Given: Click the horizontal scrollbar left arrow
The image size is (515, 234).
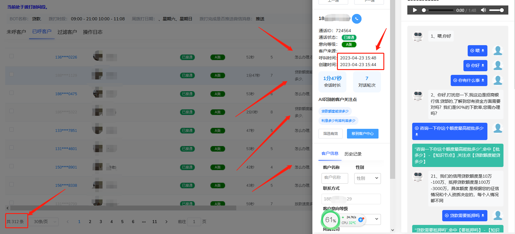Looking at the screenshot, I should 8,208.
